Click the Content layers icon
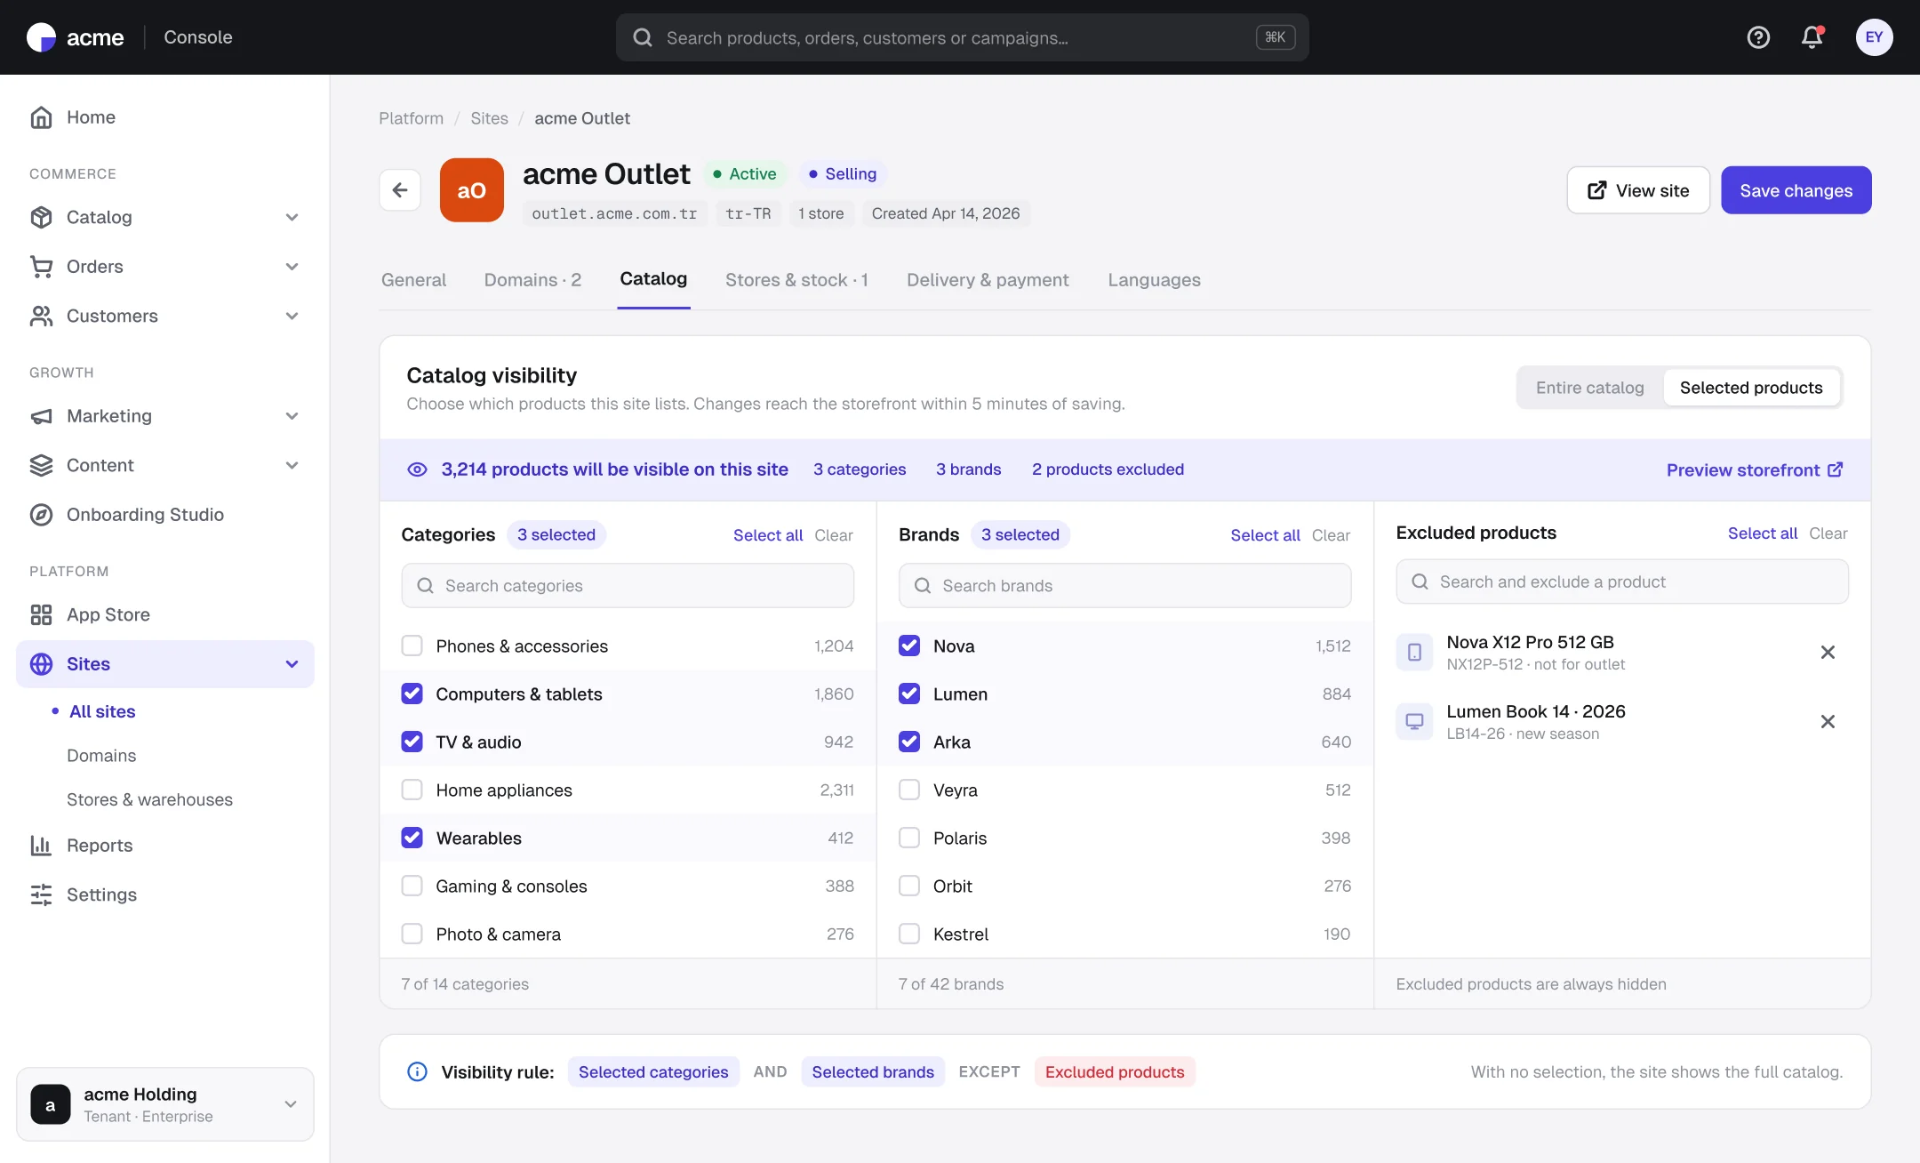 click(41, 466)
